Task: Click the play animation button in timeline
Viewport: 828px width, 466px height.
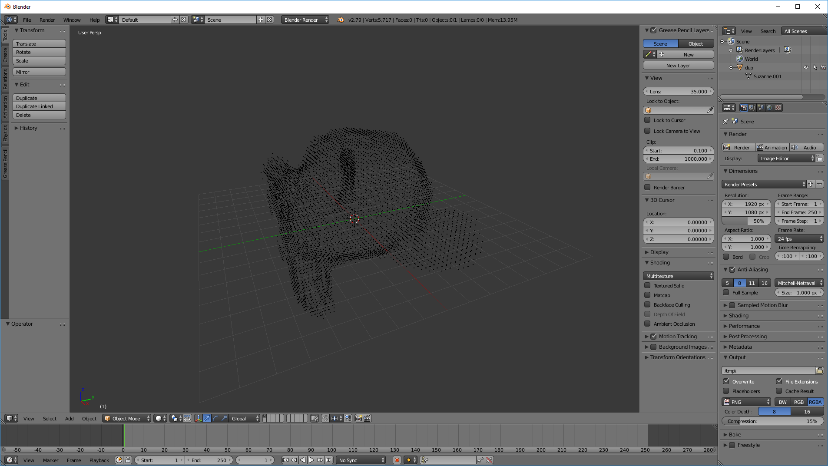Action: [x=311, y=460]
